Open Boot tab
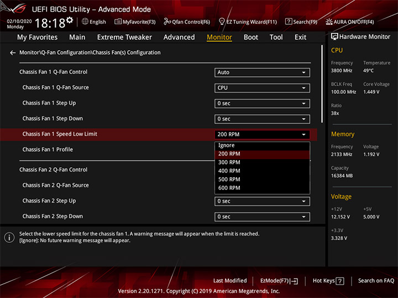 251,38
